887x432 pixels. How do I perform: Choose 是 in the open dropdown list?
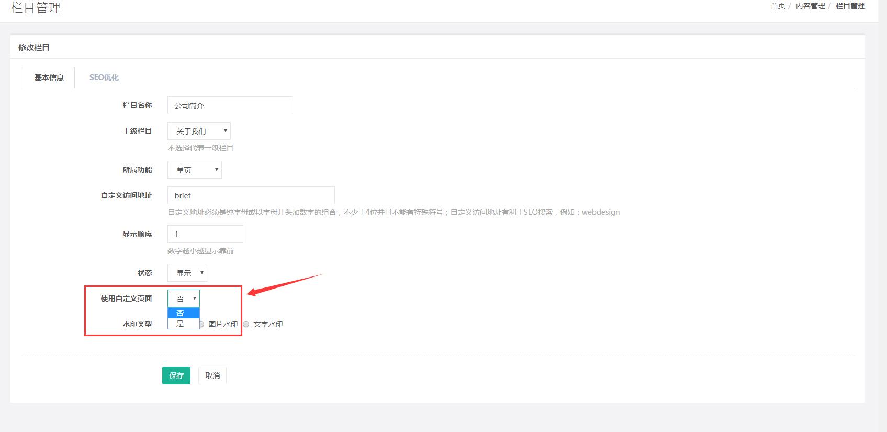pyautogui.click(x=183, y=324)
